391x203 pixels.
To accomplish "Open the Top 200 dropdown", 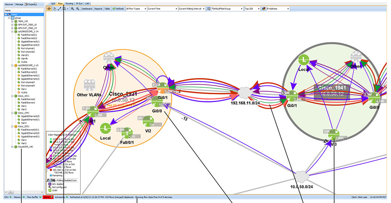I will tap(252, 9).
